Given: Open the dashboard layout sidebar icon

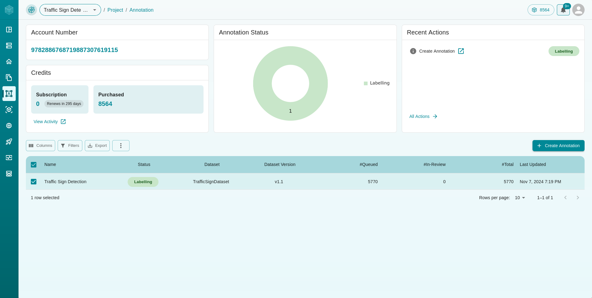Looking at the screenshot, I should [x=9, y=30].
